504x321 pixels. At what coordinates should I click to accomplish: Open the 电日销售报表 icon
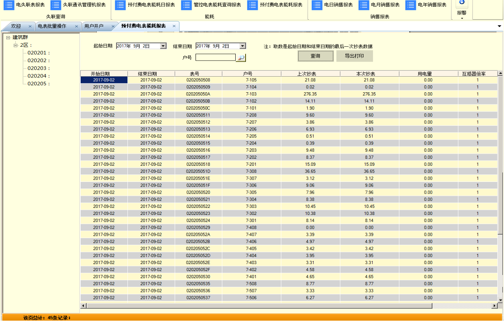(317, 5)
